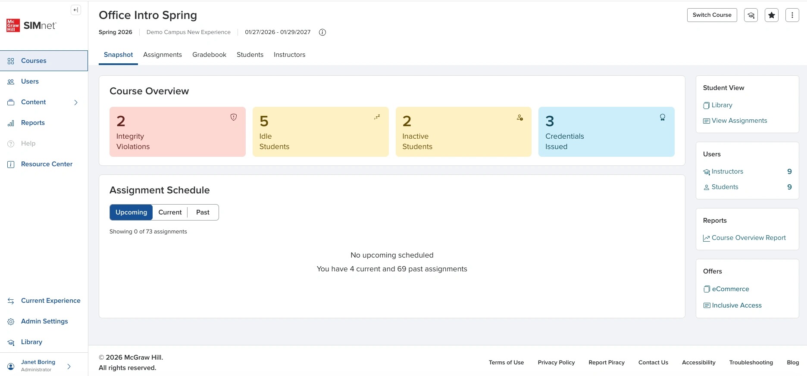Click the Current Experience swap icon

[11, 301]
